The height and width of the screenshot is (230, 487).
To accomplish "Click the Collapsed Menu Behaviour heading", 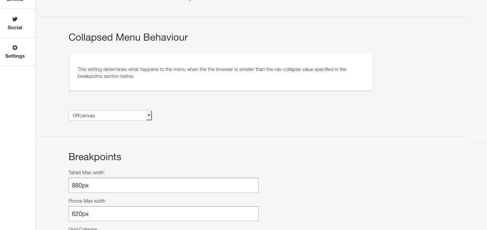I will [x=128, y=37].
